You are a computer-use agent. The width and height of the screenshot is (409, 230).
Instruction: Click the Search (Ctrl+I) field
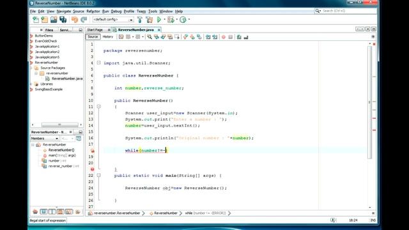click(x=346, y=11)
